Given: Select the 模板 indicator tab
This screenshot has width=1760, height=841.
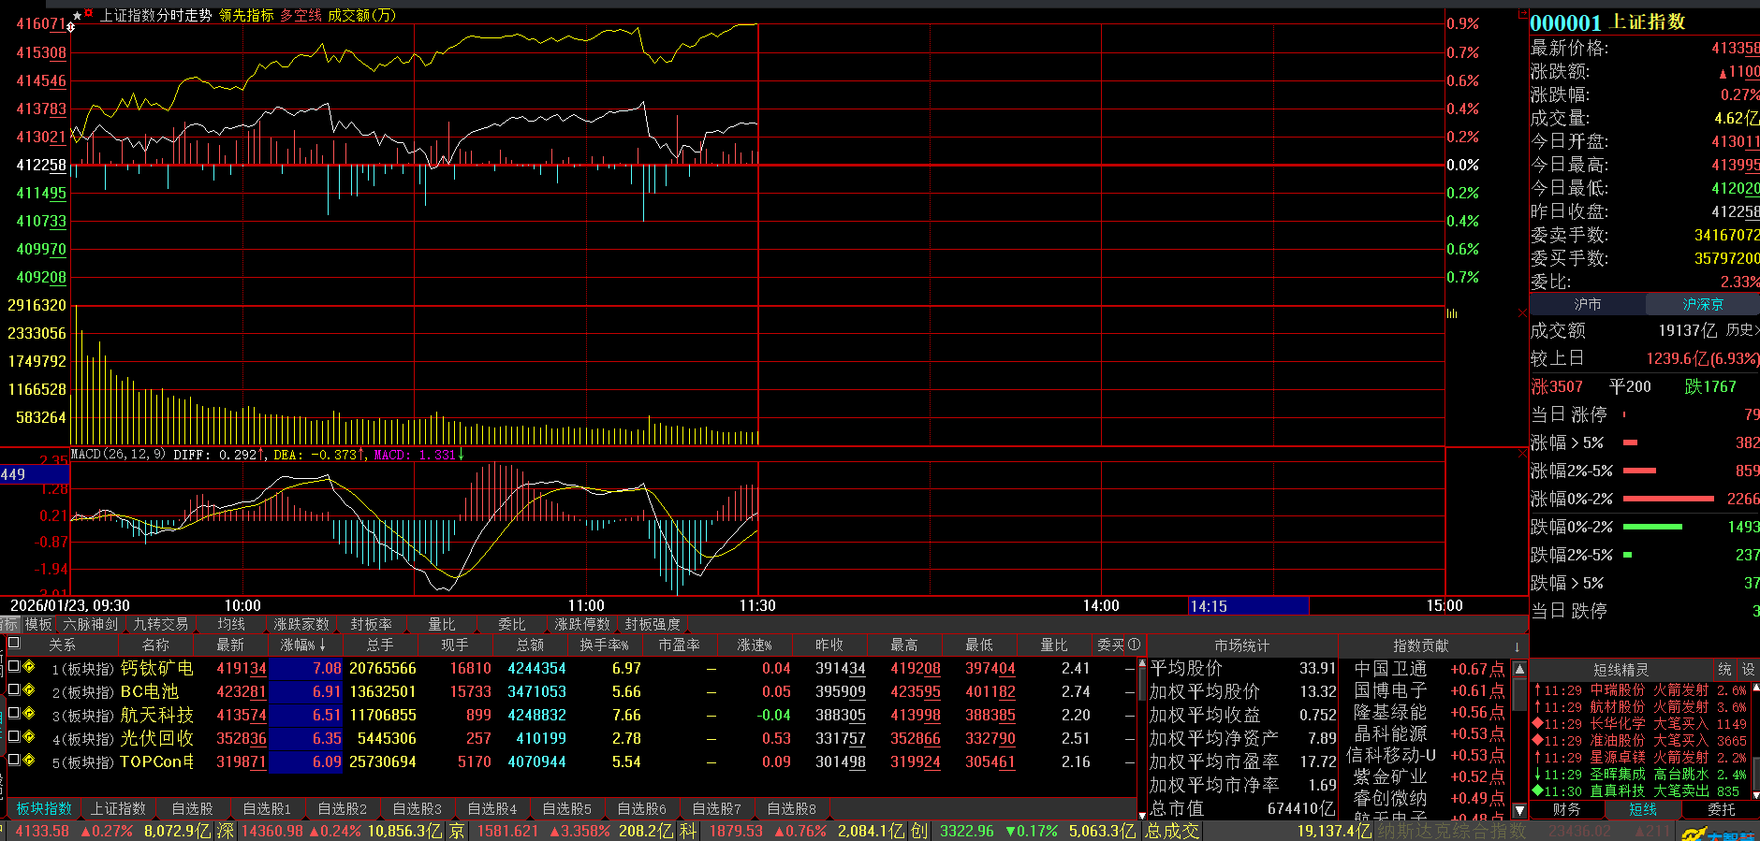Looking at the screenshot, I should (x=38, y=624).
